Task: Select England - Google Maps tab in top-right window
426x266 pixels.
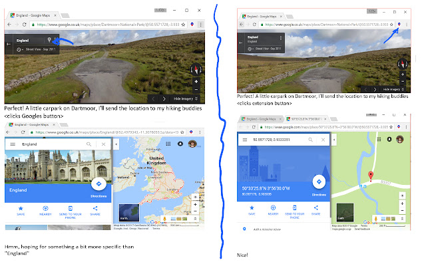Action: [x=262, y=16]
